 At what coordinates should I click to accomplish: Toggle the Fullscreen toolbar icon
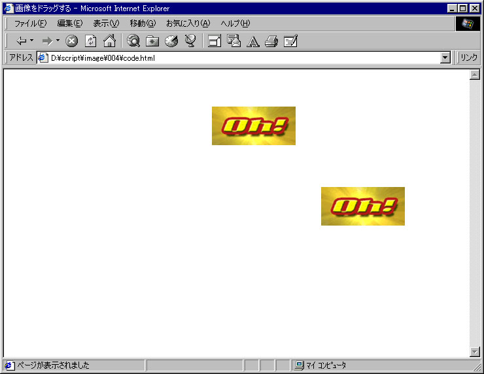click(215, 41)
